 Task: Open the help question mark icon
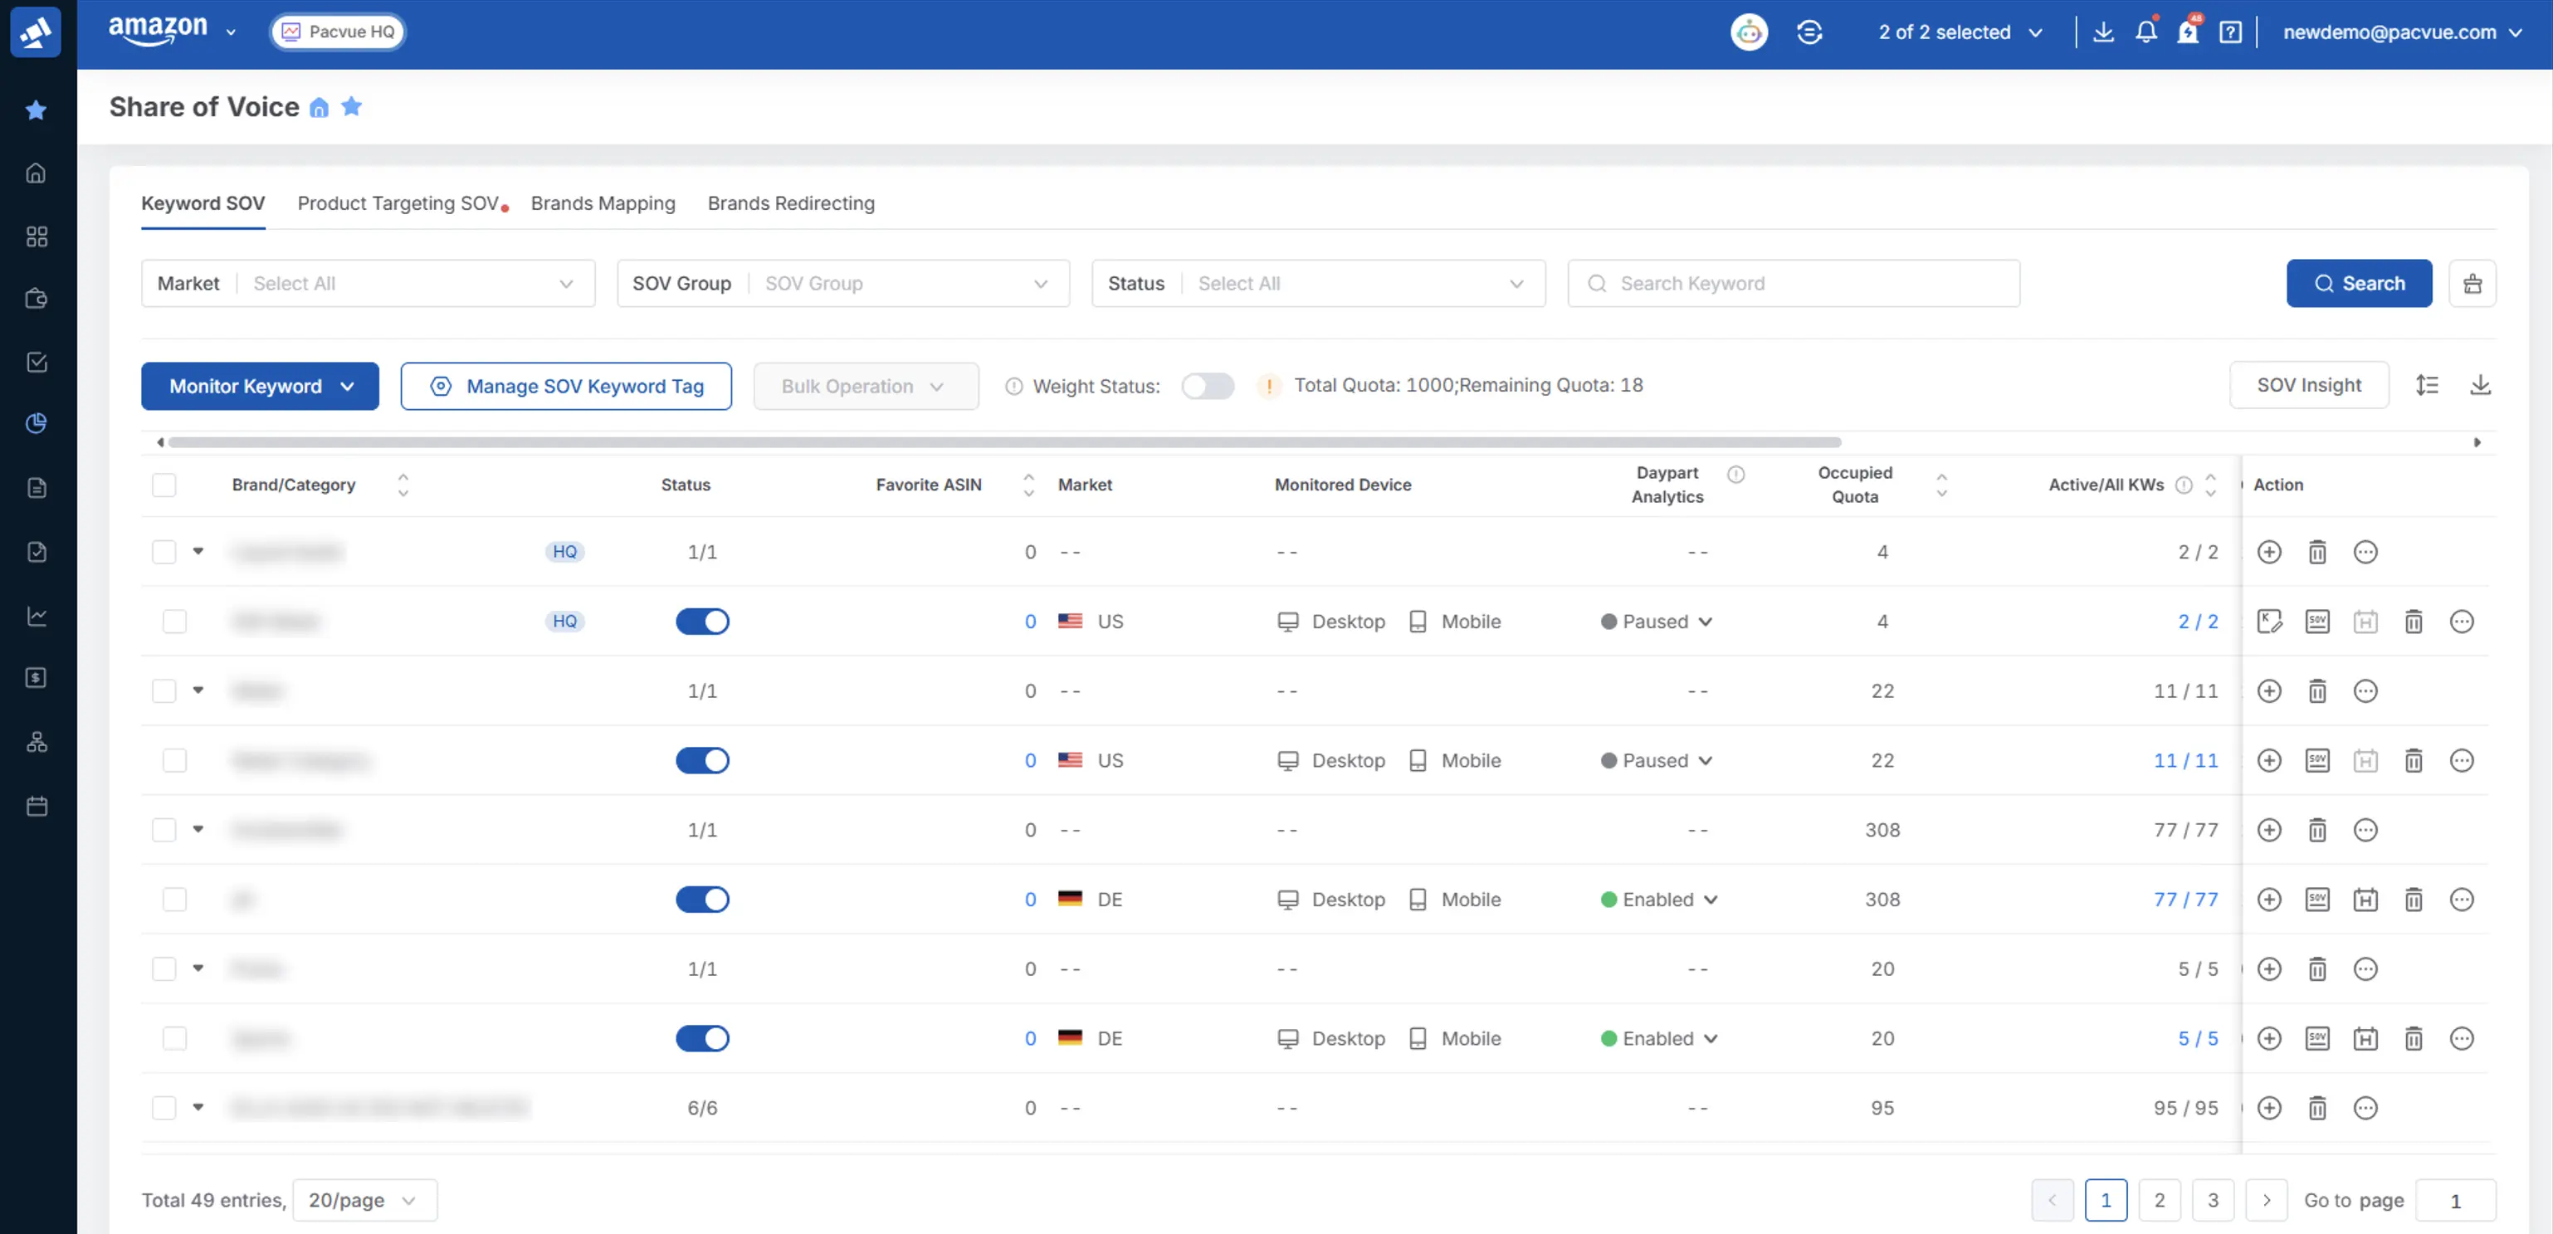[2230, 32]
